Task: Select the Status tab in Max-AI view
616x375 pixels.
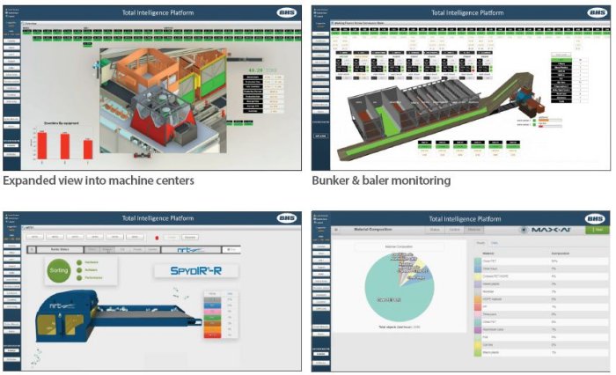Action: 434,229
